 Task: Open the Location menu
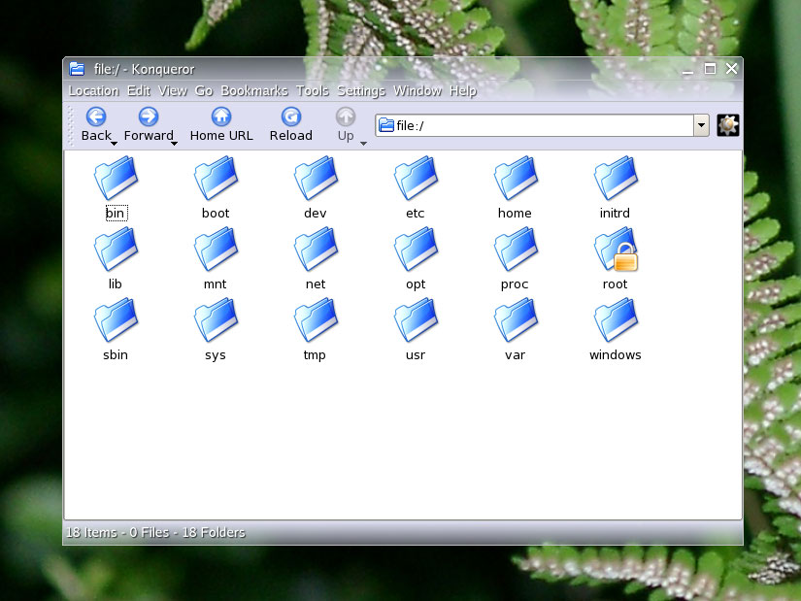coord(93,91)
